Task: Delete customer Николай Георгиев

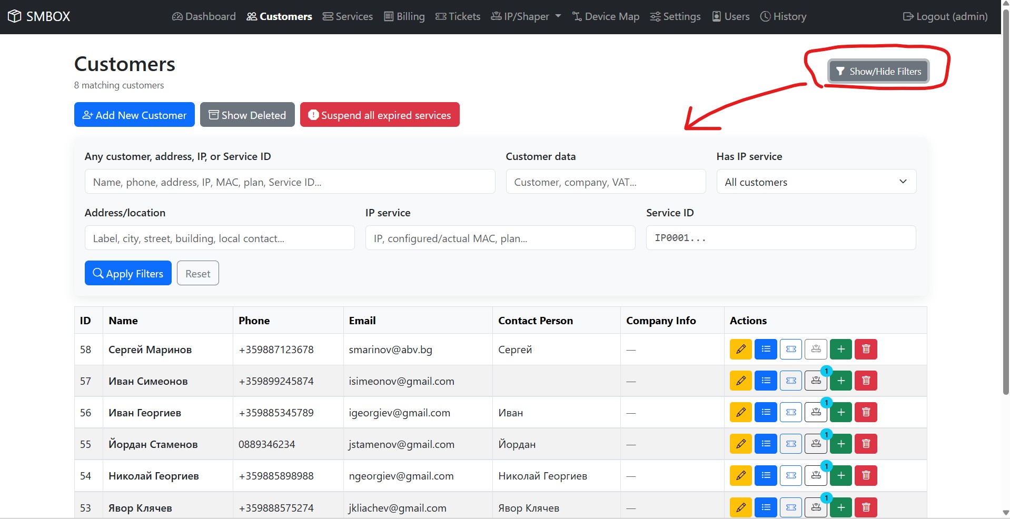Action: [866, 475]
